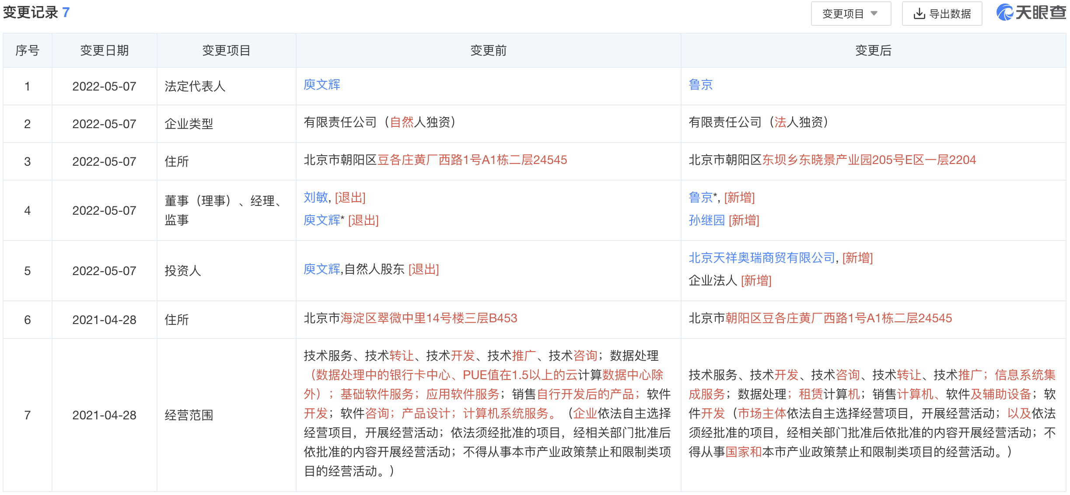The image size is (1070, 495).
Task: Click the 天眼查 logo icon
Action: tap(1005, 13)
